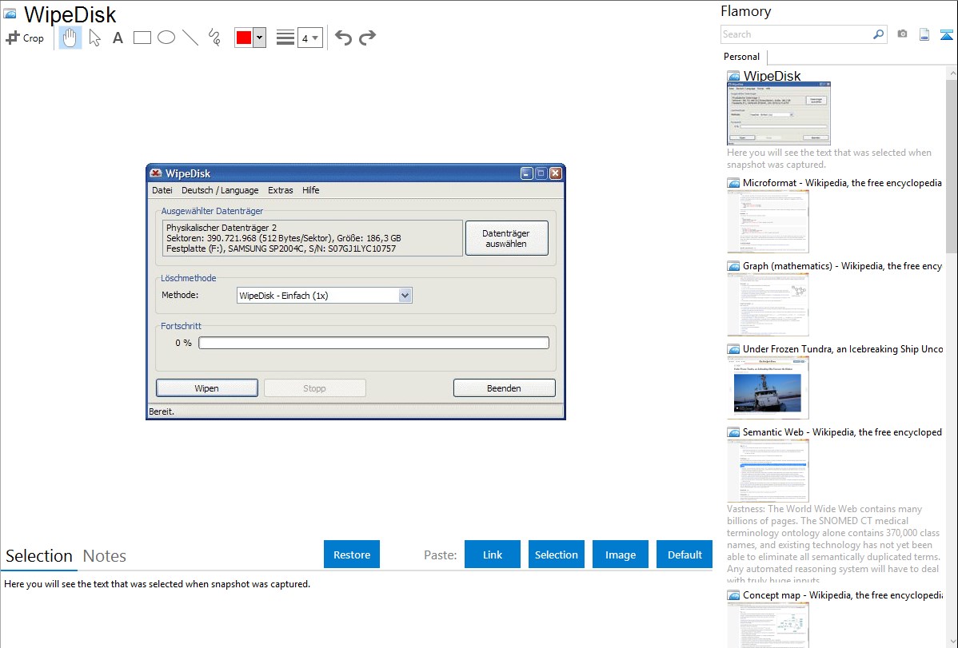Click the Paste Selection button
The width and height of the screenshot is (958, 648).
click(557, 555)
